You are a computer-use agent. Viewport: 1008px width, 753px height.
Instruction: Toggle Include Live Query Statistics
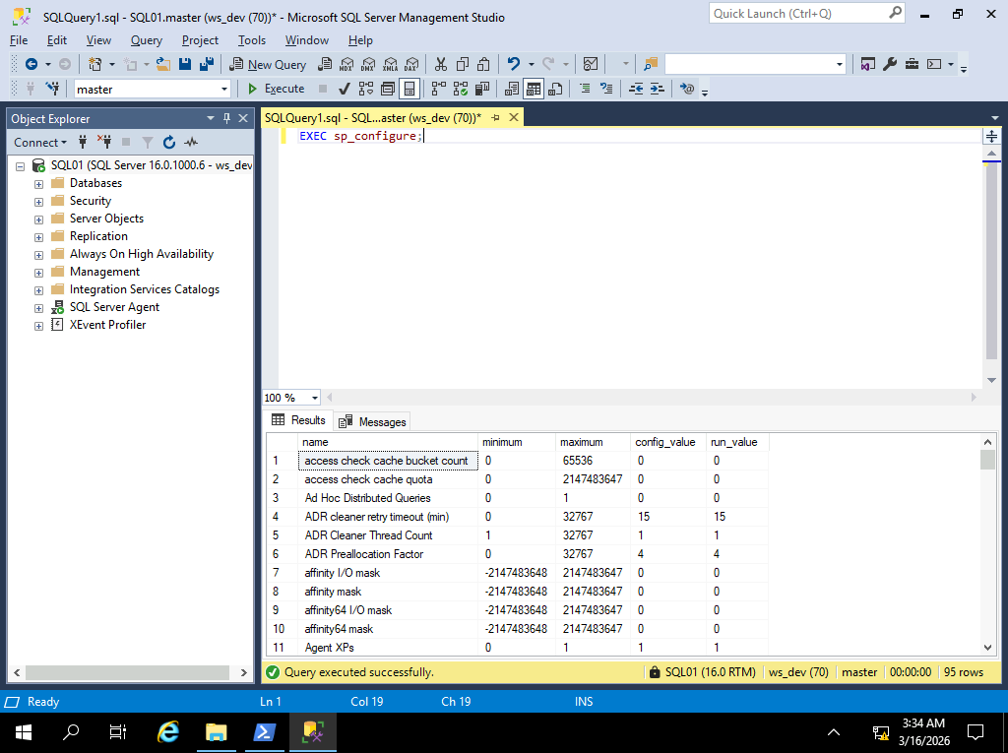[461, 89]
